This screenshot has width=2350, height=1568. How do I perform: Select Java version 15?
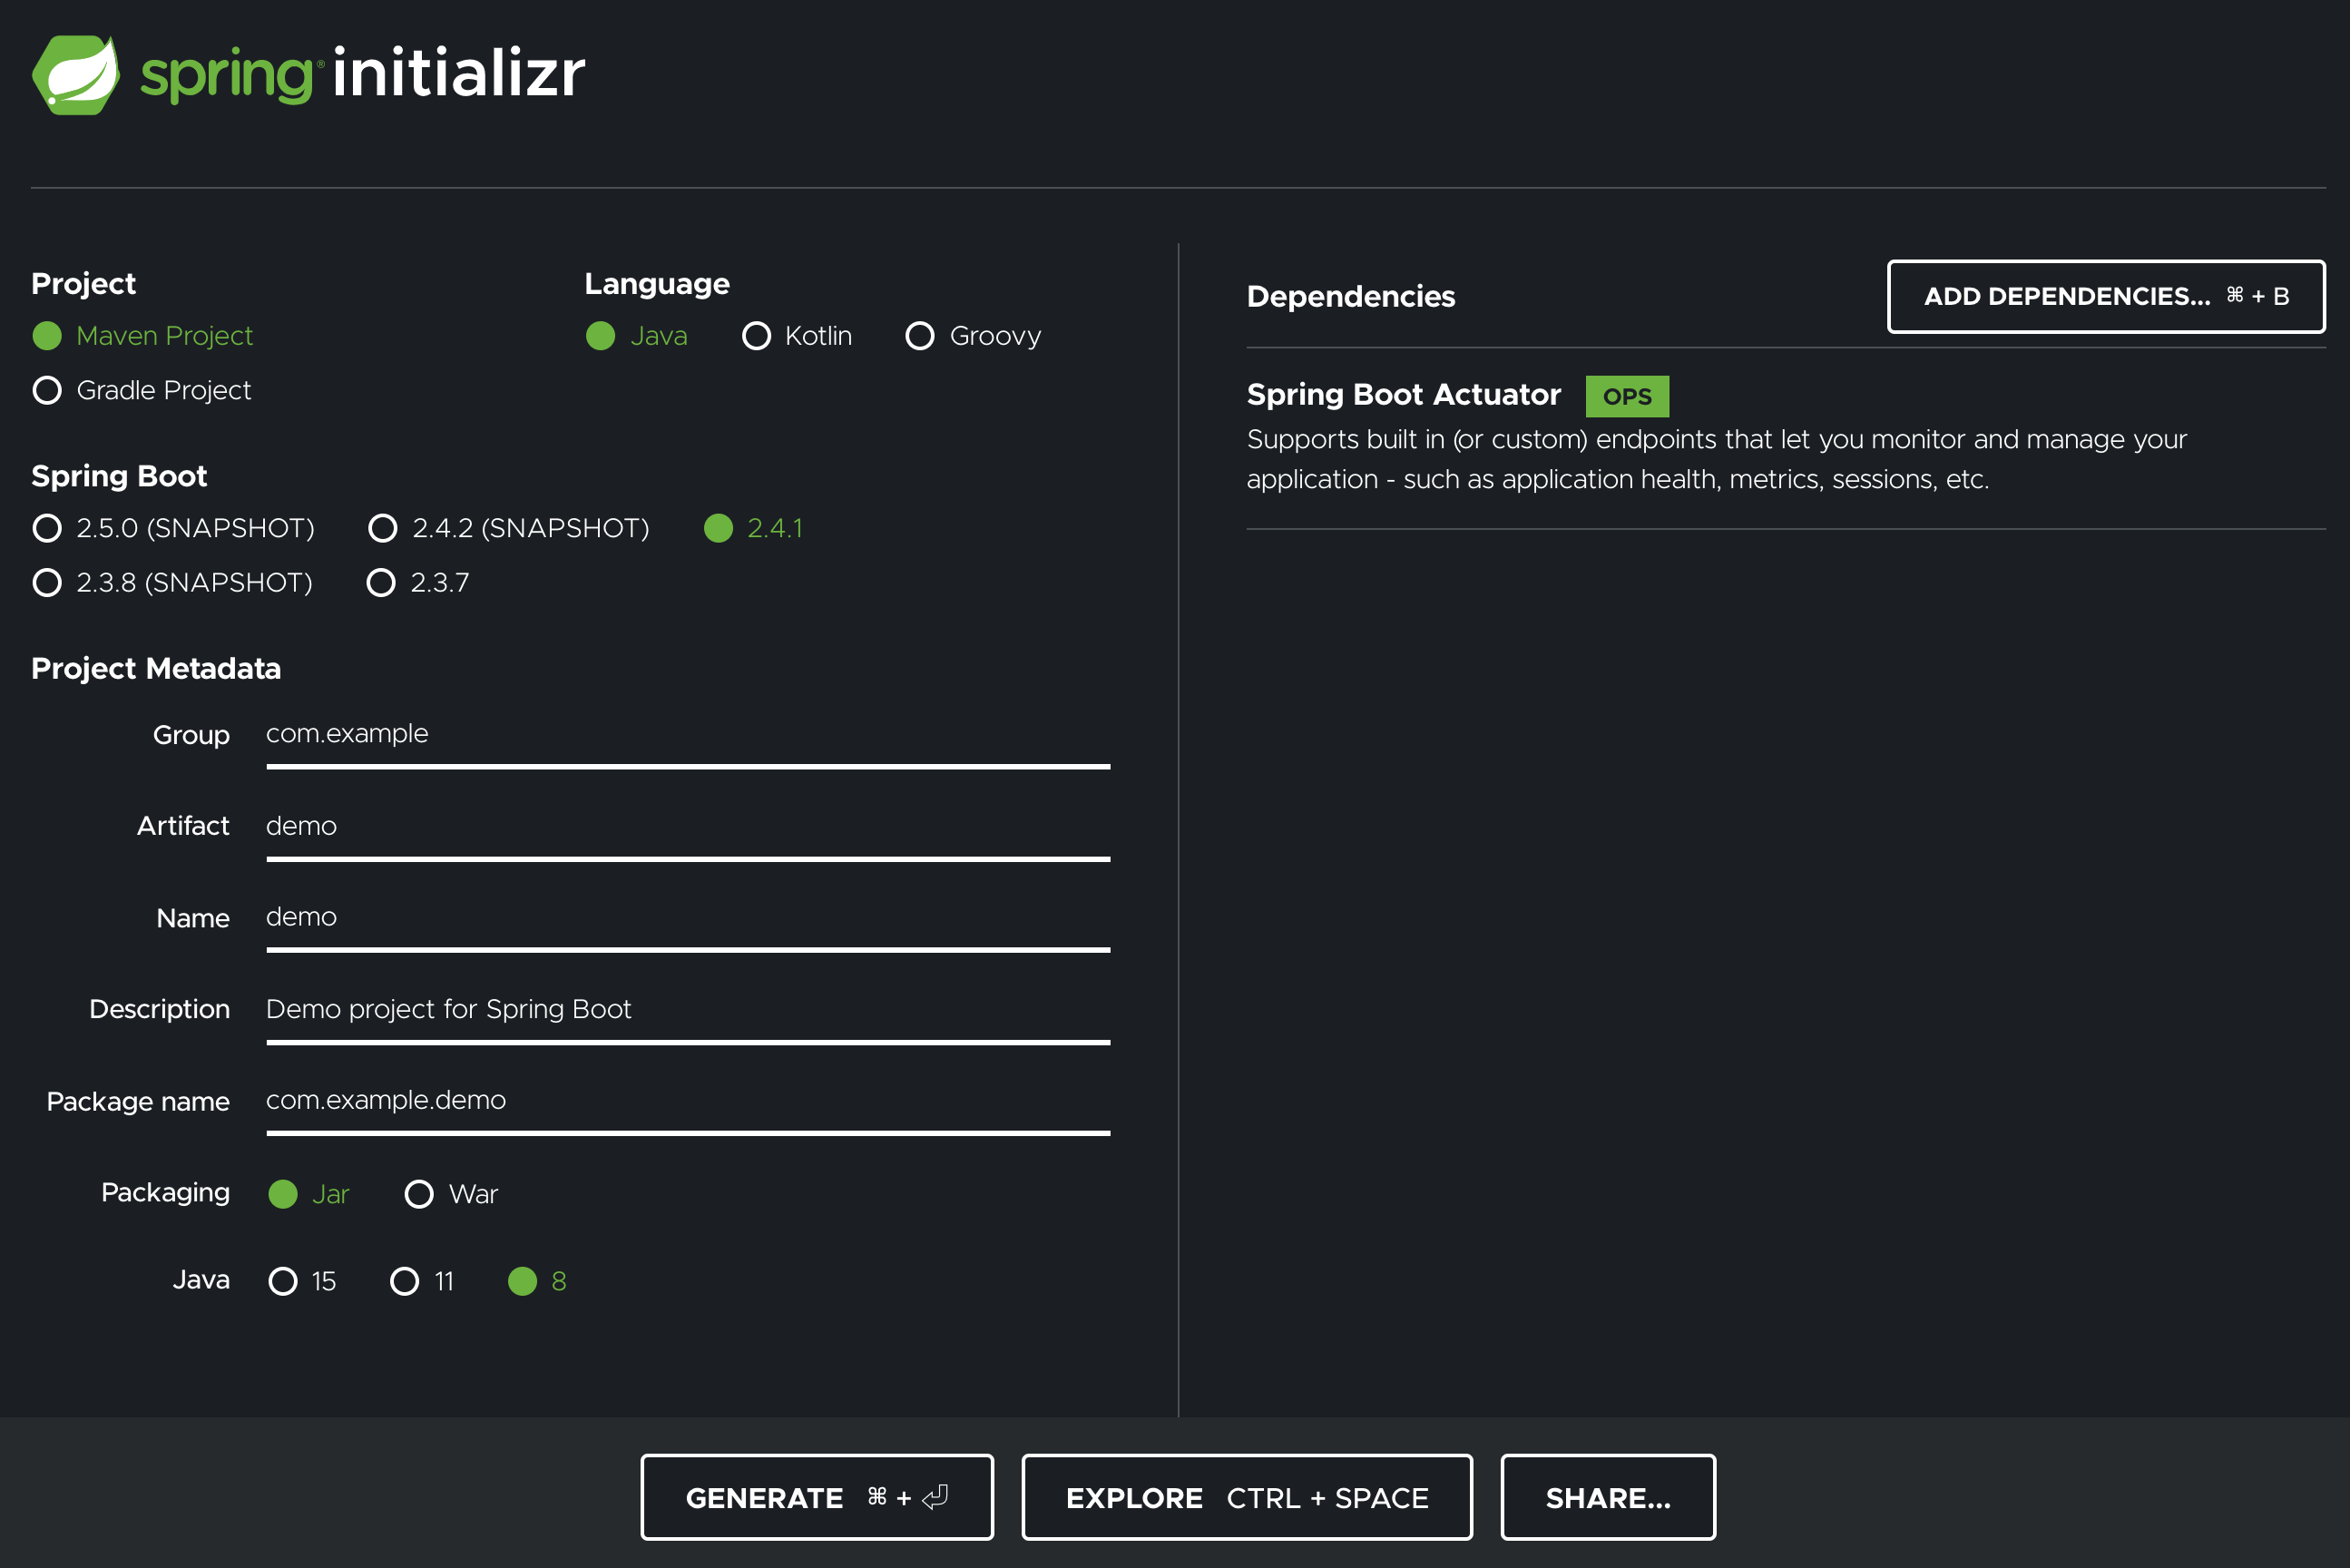coord(283,1281)
